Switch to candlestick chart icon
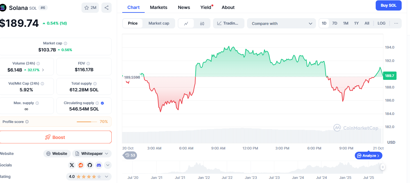410x183 pixels. [202, 23]
